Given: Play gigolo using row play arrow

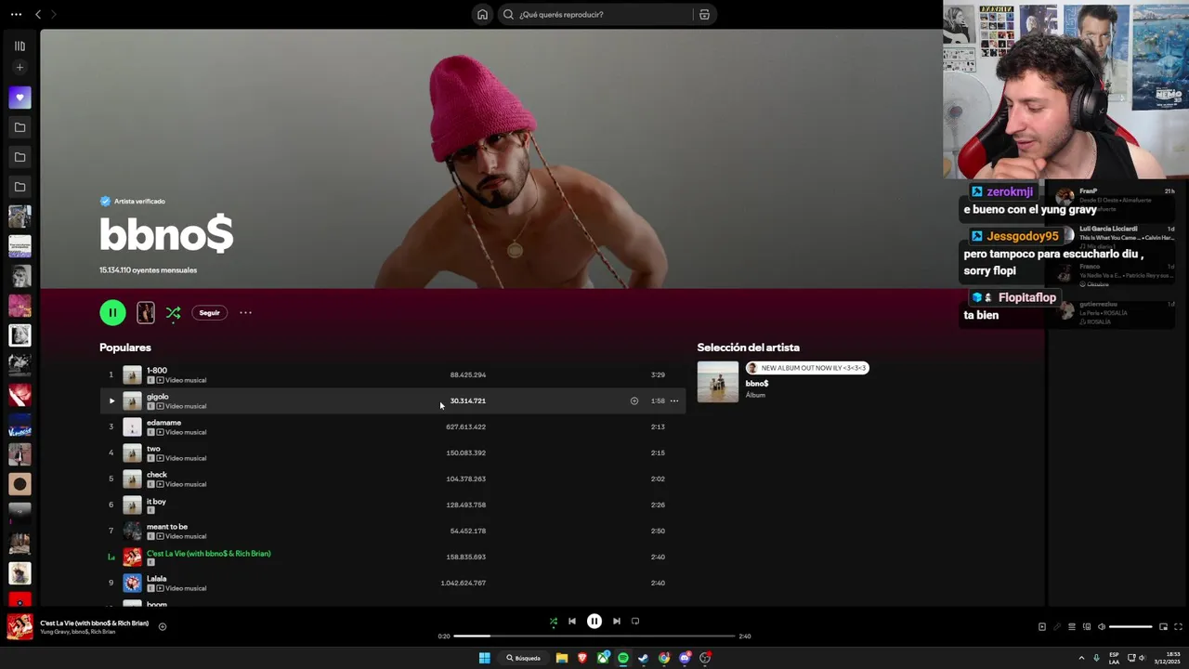Looking at the screenshot, I should pyautogui.click(x=111, y=400).
